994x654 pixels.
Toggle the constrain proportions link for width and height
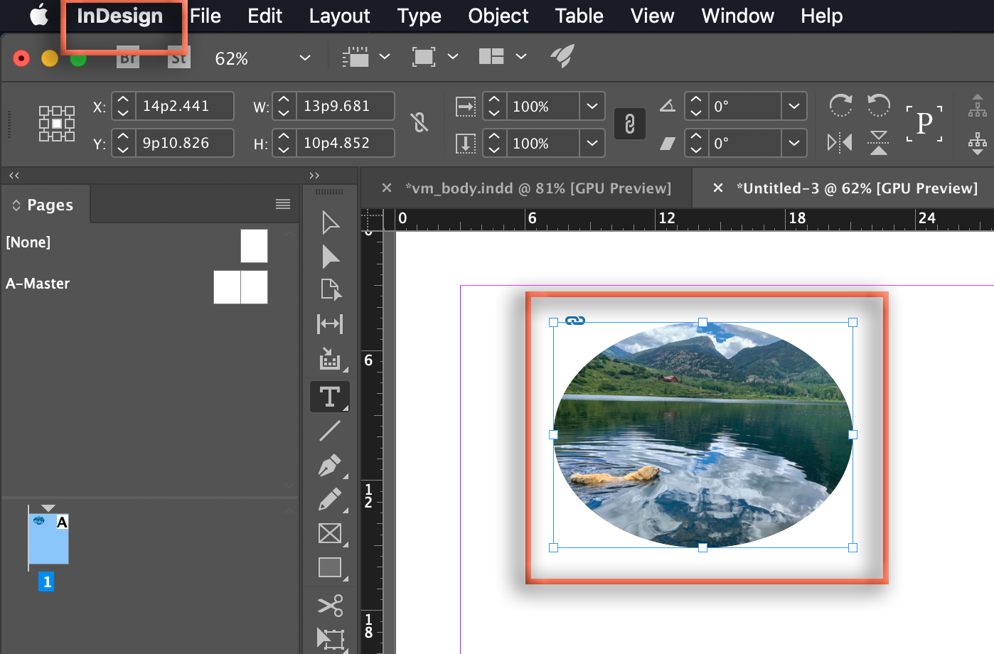pos(419,122)
